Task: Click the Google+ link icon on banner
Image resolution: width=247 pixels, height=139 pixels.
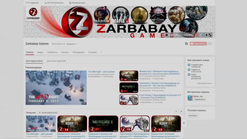Action: (197, 35)
